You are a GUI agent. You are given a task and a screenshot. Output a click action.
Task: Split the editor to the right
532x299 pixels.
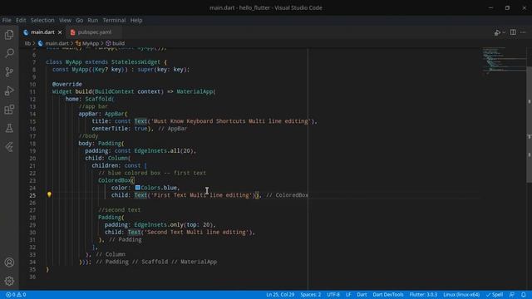click(513, 32)
